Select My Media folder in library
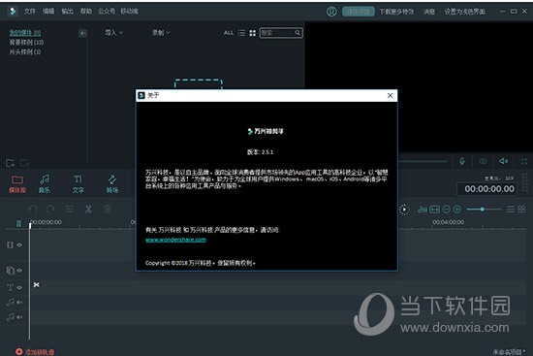 25,33
